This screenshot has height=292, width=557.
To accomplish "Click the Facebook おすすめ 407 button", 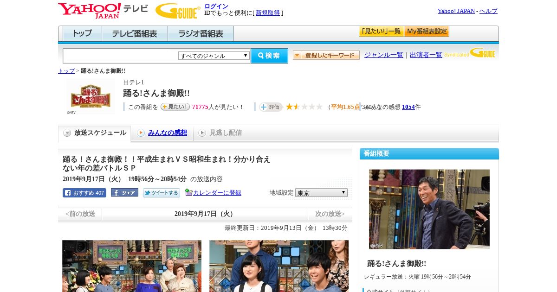I will click(84, 193).
